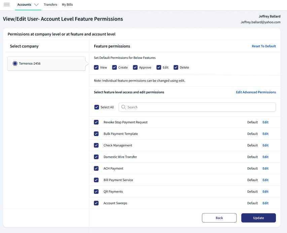Edit QR Payments feature permissions
This screenshot has width=287, height=233.
point(265,192)
